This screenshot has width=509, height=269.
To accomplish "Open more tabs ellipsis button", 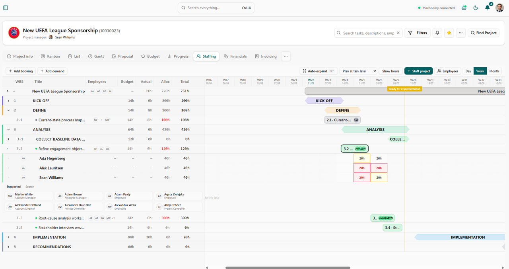I will coord(286,57).
